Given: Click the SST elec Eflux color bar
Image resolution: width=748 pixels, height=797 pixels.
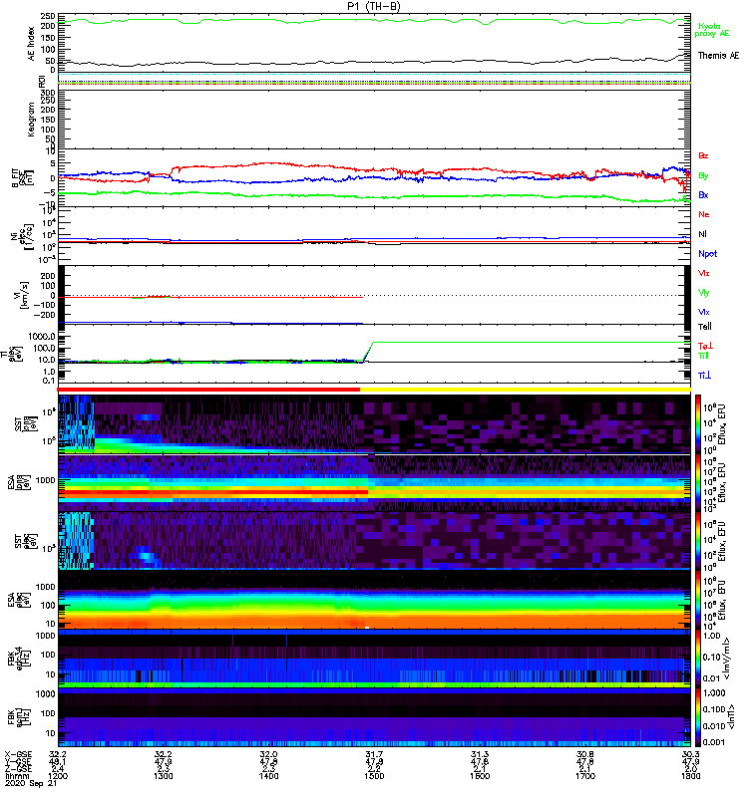Looking at the screenshot, I should coord(698,541).
